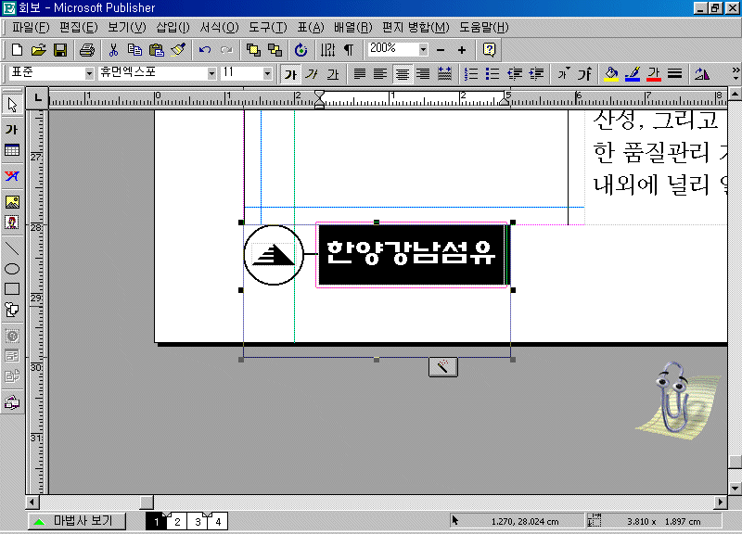Viewport: 742px width, 534px height.
Task: Select the Oval drawing tool
Action: point(12,269)
